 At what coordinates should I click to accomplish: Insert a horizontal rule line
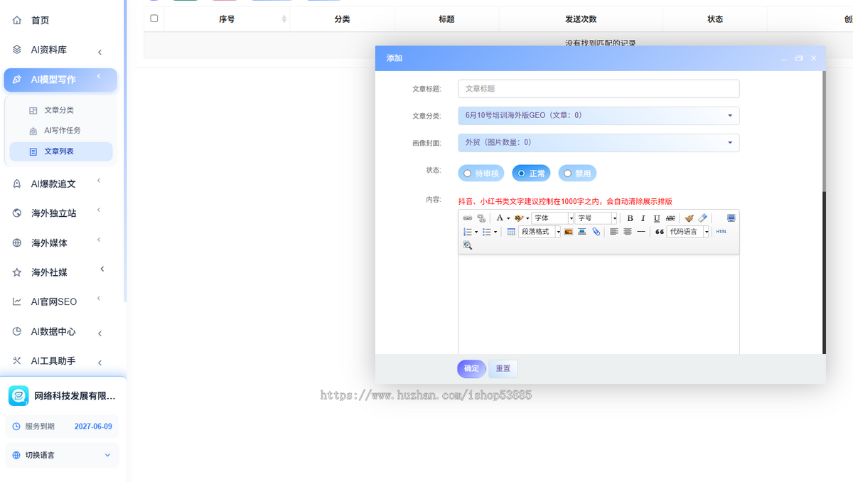coord(641,232)
